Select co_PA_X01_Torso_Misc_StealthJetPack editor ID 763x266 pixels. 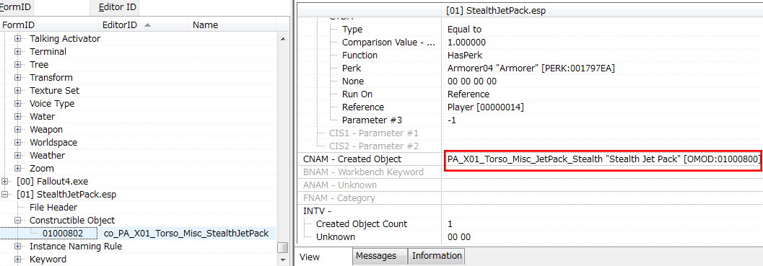[186, 234]
